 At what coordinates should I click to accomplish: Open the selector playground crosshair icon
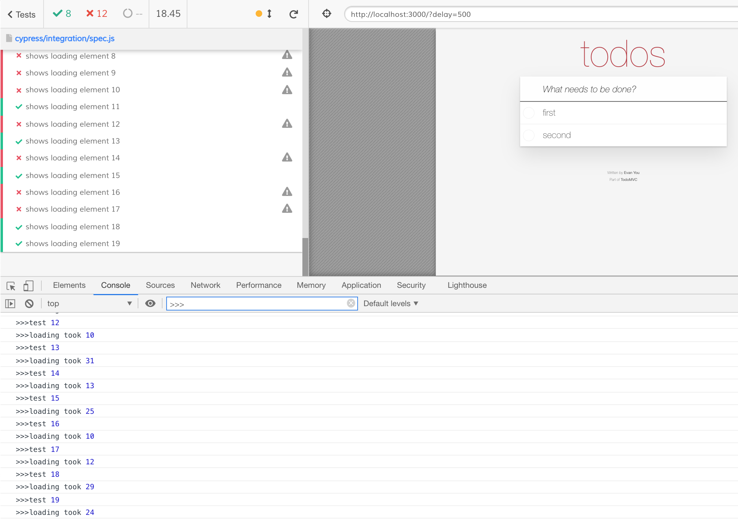pos(327,14)
